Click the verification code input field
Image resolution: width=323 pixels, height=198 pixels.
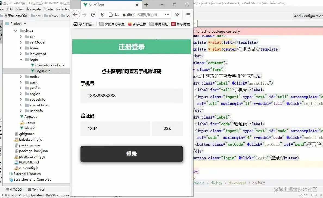point(115,129)
